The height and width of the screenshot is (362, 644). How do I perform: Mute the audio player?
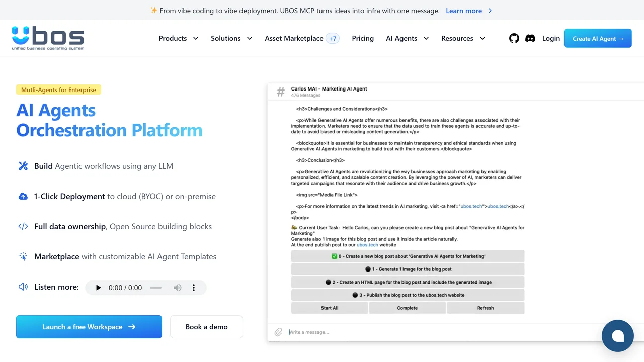[x=178, y=288]
